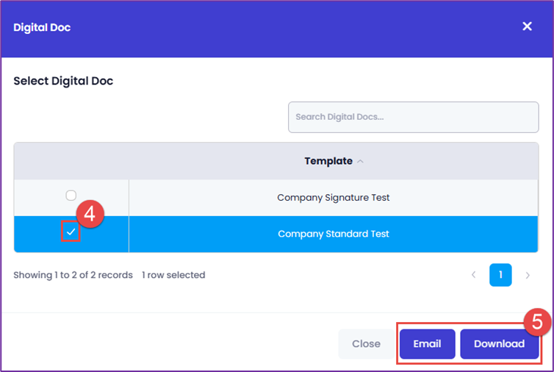Toggle the sort arrow beside Template

pos(360,162)
